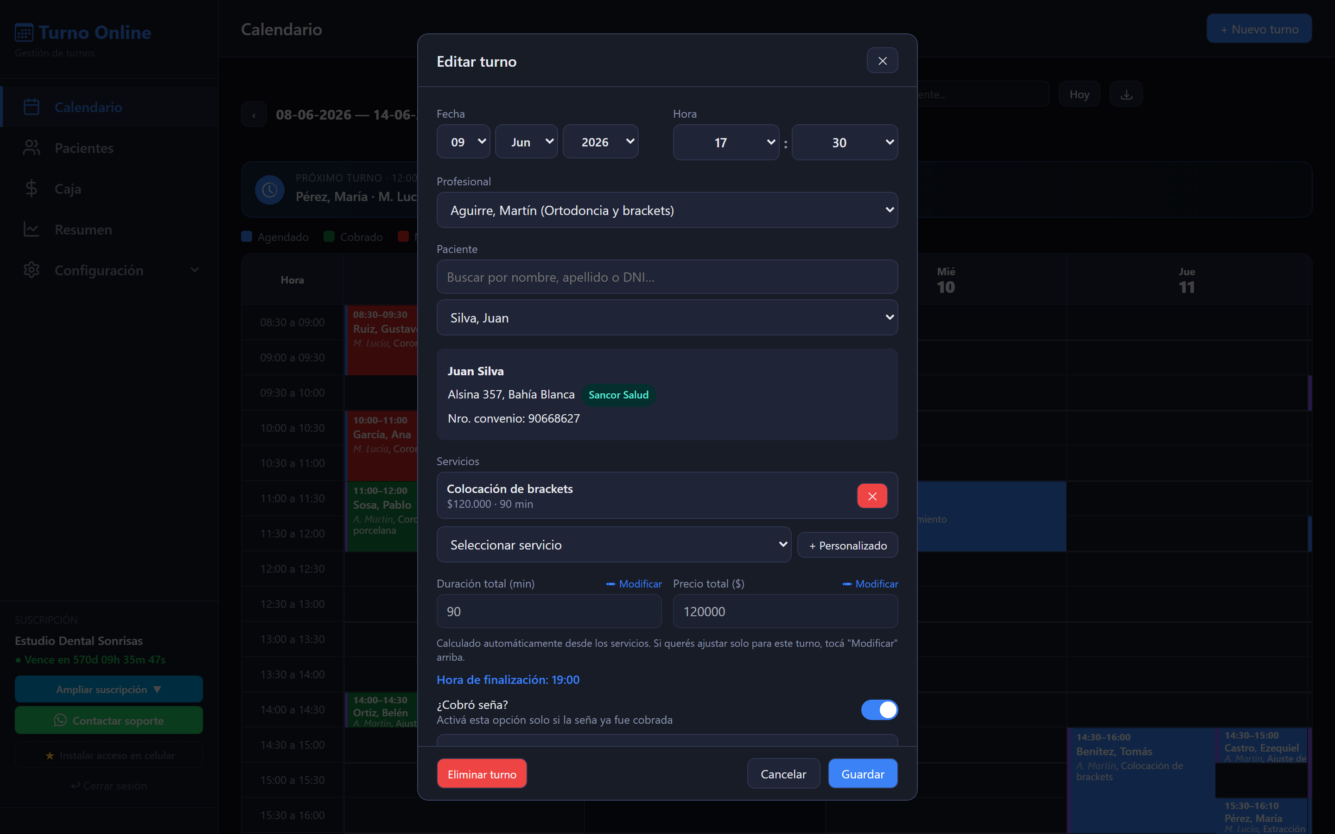Click the Ruiz, Gustavo 08:30 appointment
Image resolution: width=1335 pixels, height=834 pixels.
pyautogui.click(x=381, y=340)
